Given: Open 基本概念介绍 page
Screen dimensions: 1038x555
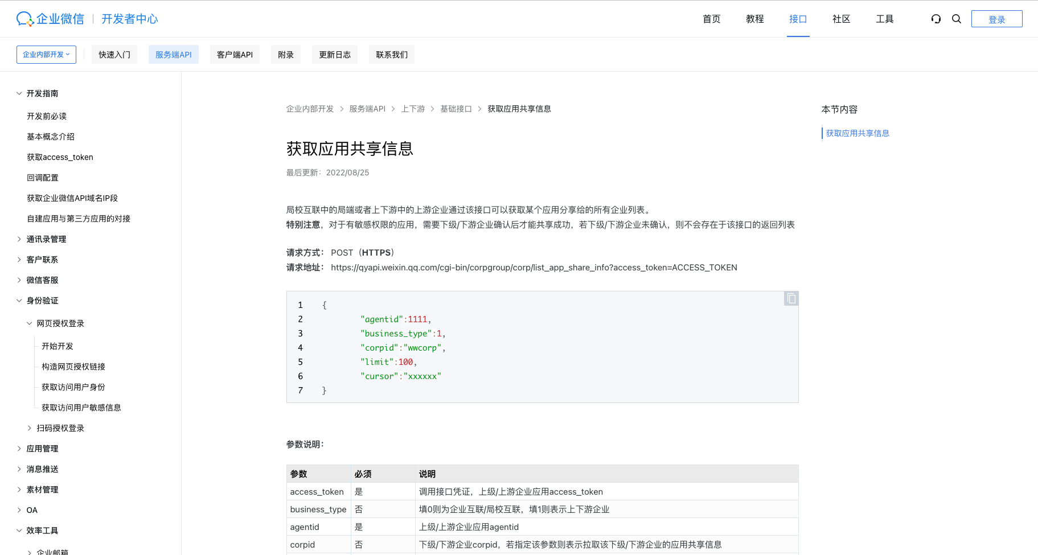Looking at the screenshot, I should tap(51, 137).
